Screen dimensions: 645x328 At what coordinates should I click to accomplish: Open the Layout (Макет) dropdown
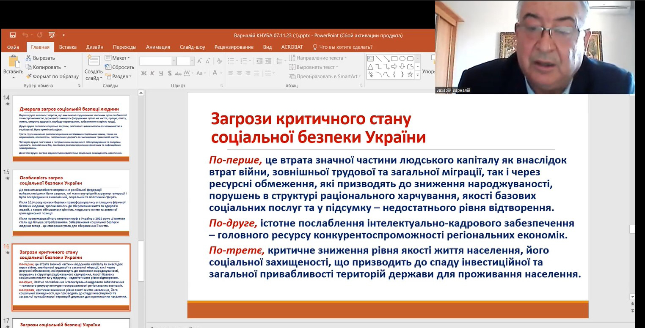click(x=118, y=58)
